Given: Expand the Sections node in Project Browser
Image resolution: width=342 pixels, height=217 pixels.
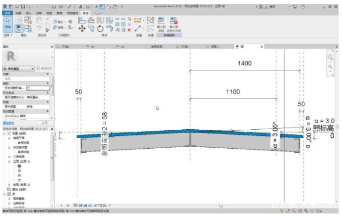Looking at the screenshot, I should tap(9, 185).
